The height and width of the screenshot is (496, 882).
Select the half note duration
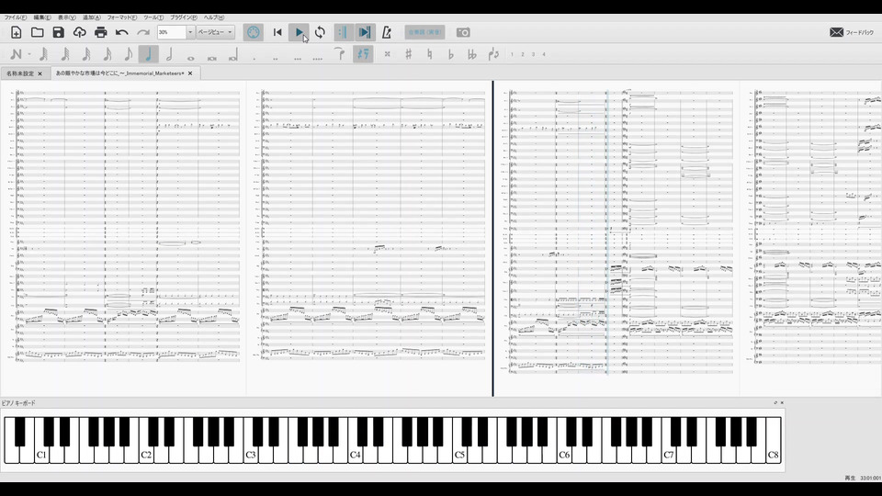pos(169,54)
